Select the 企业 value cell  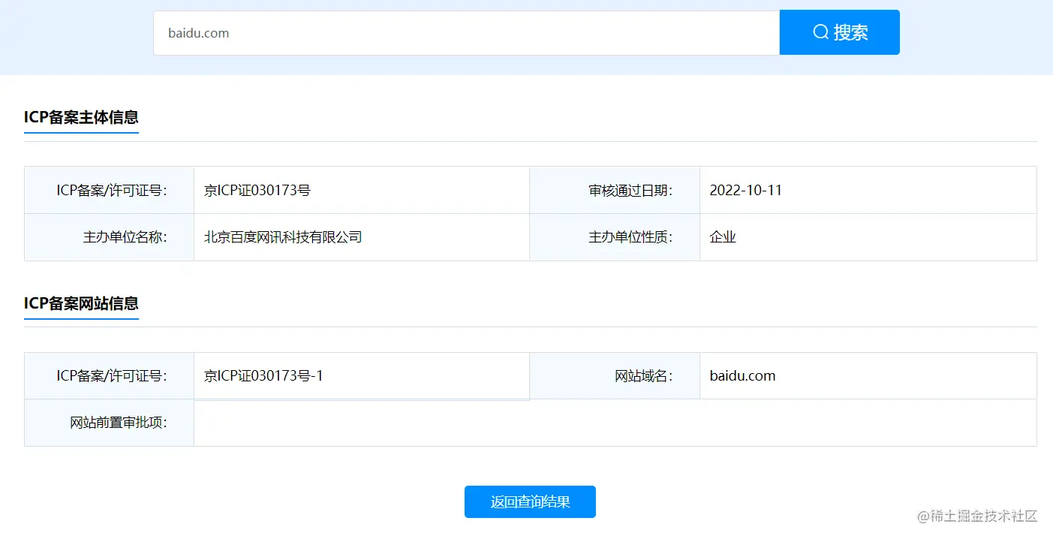[x=868, y=237]
